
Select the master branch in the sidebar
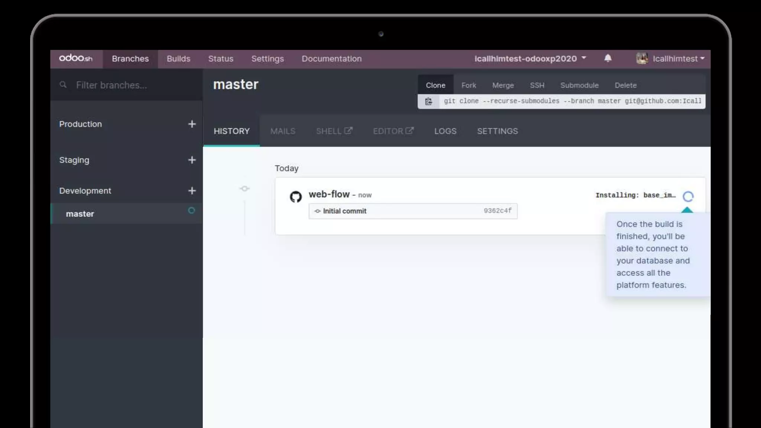(80, 214)
